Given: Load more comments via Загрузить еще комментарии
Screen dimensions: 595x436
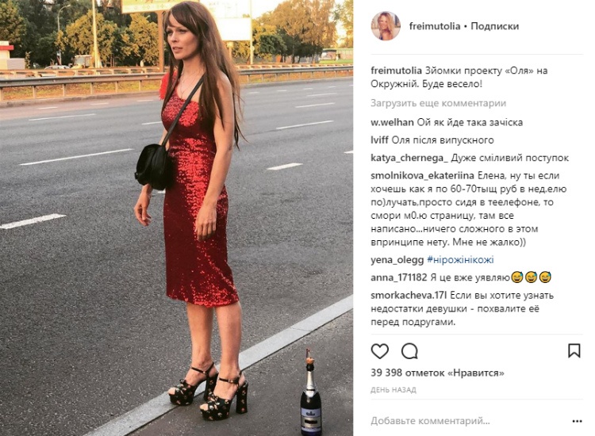Looking at the screenshot, I should (x=438, y=103).
